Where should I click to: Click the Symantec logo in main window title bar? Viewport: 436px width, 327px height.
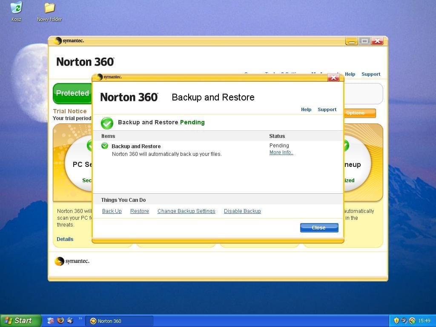(69, 41)
